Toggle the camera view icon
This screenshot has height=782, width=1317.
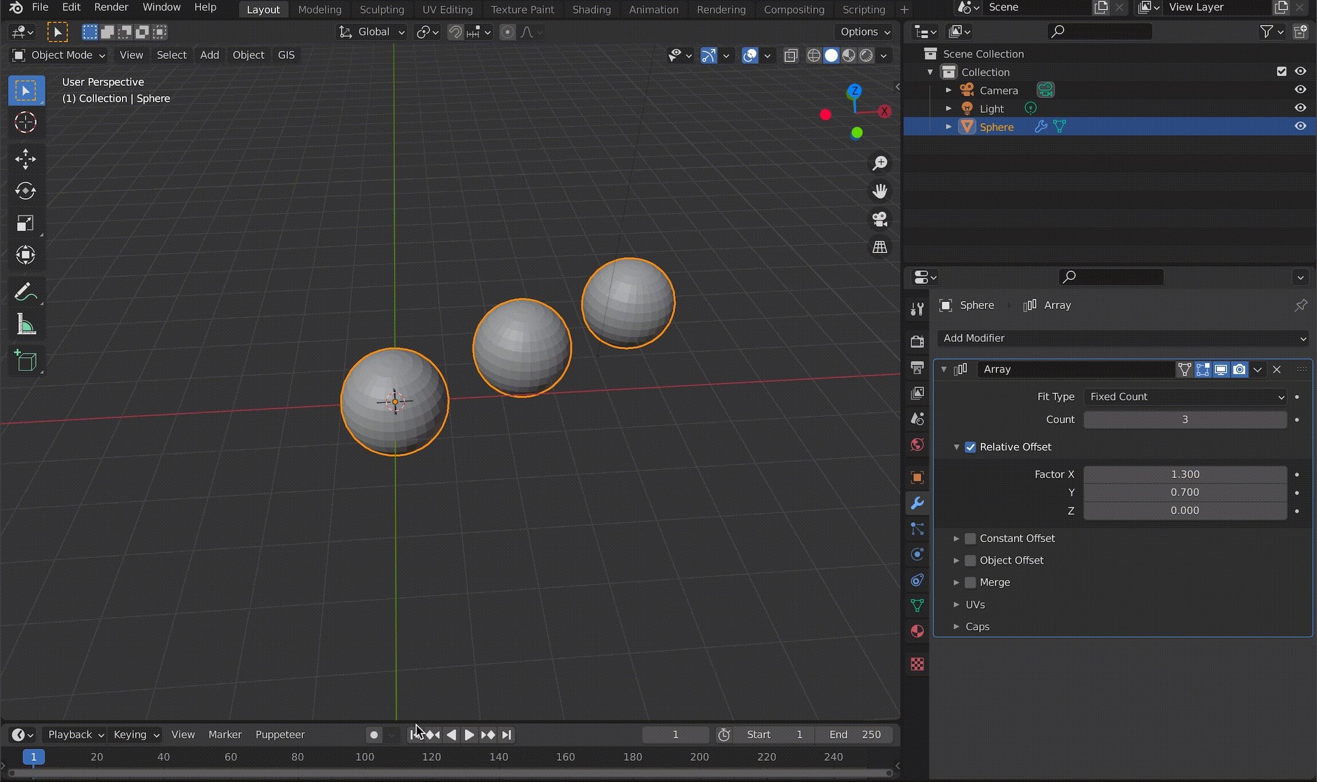click(x=880, y=219)
